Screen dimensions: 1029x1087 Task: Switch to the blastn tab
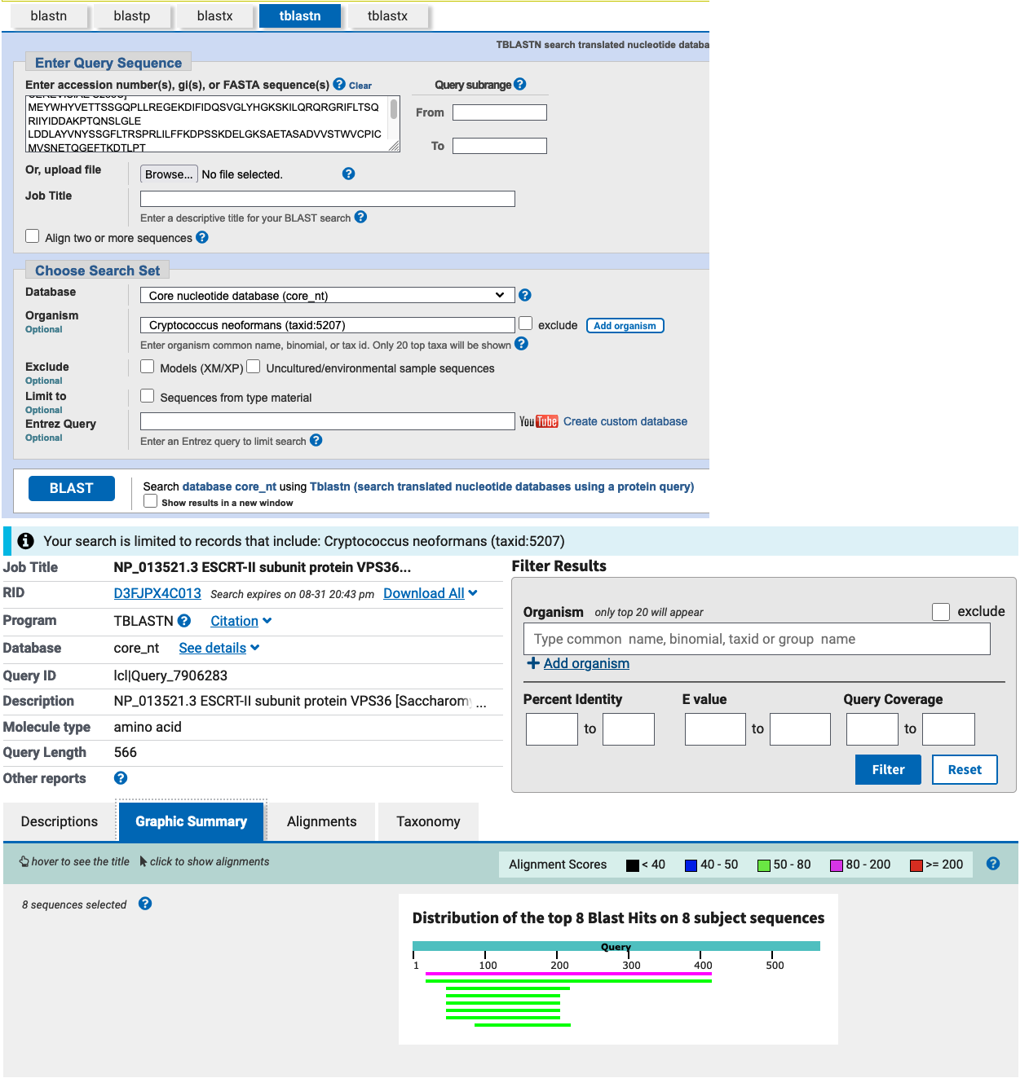tap(49, 16)
